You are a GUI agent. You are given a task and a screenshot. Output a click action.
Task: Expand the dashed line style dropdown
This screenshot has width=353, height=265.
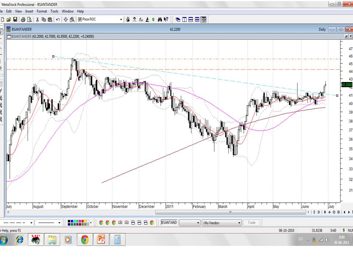32,223
